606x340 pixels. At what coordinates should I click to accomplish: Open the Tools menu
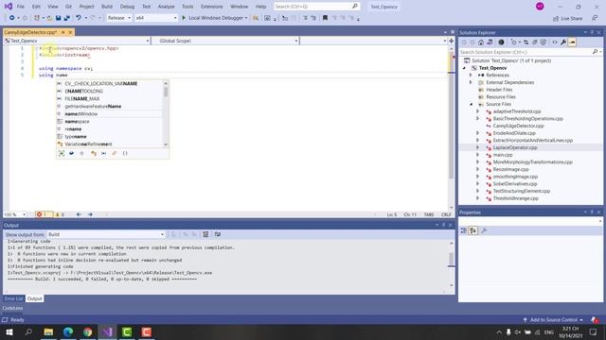[187, 7]
